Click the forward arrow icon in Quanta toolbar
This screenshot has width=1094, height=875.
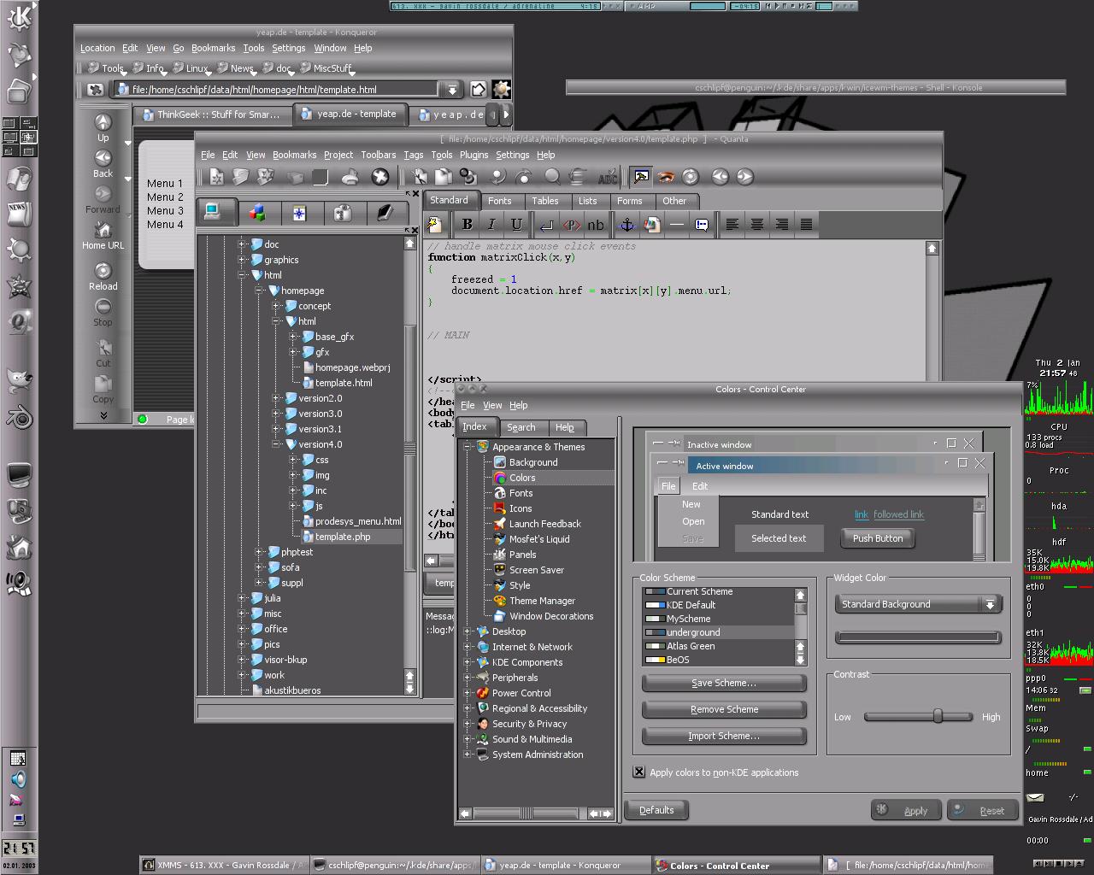click(745, 177)
